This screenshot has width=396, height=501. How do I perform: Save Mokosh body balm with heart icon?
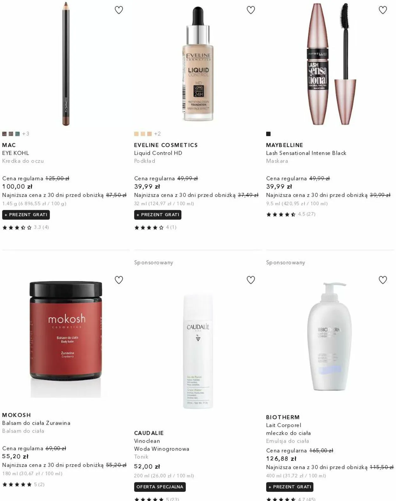119,280
